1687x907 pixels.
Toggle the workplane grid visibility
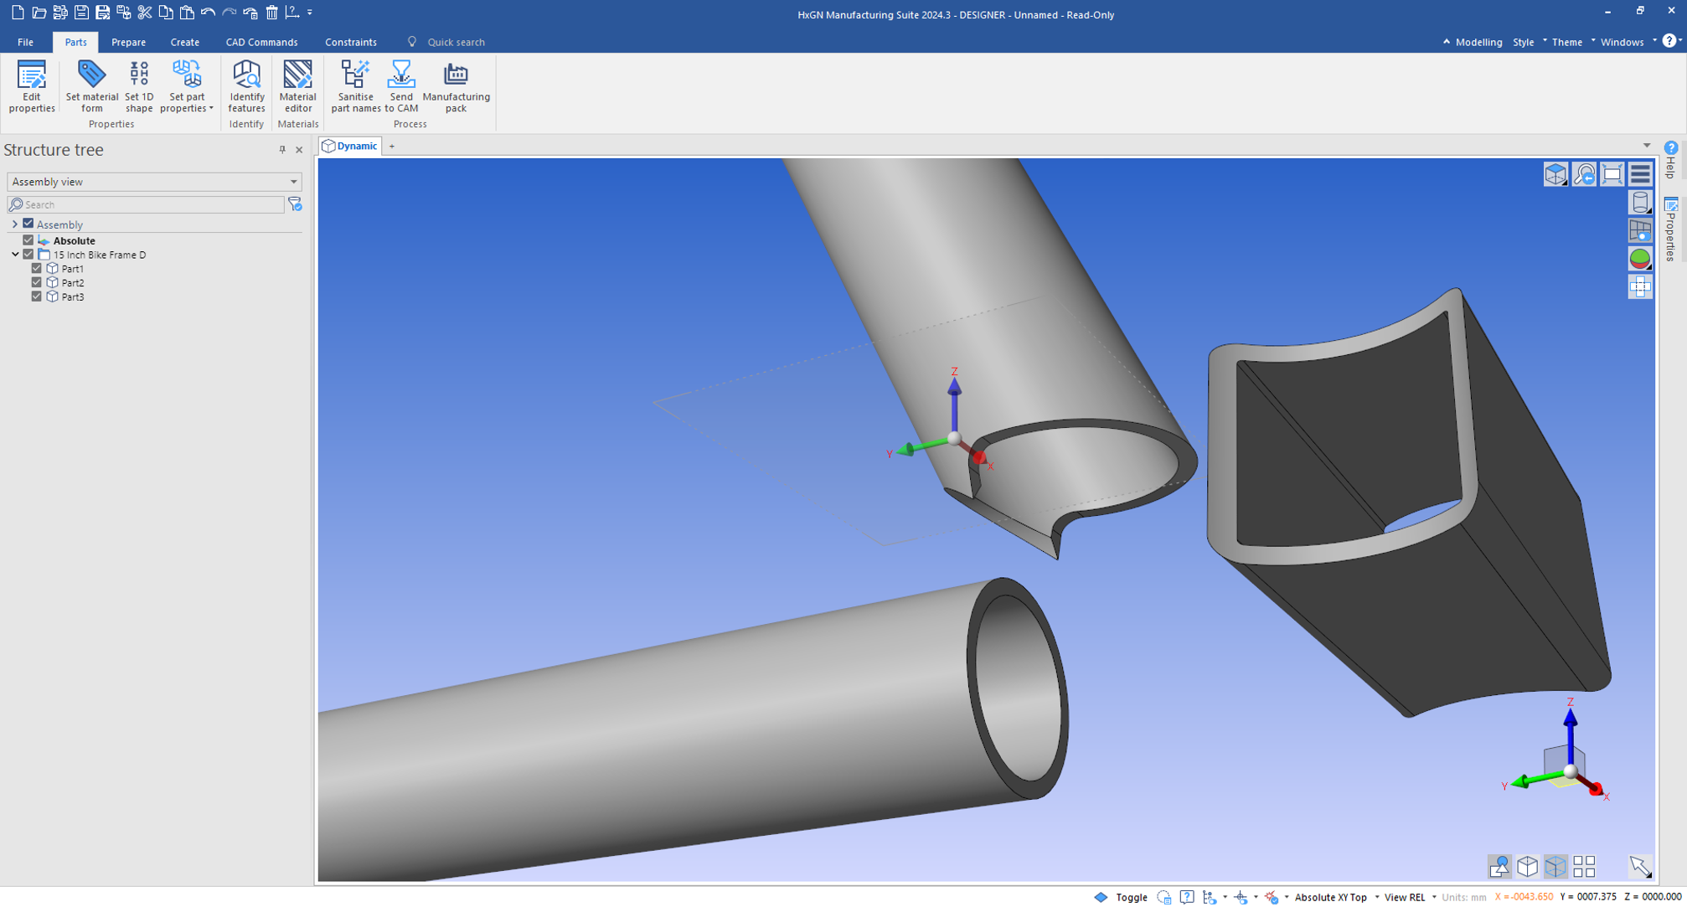point(1640,230)
